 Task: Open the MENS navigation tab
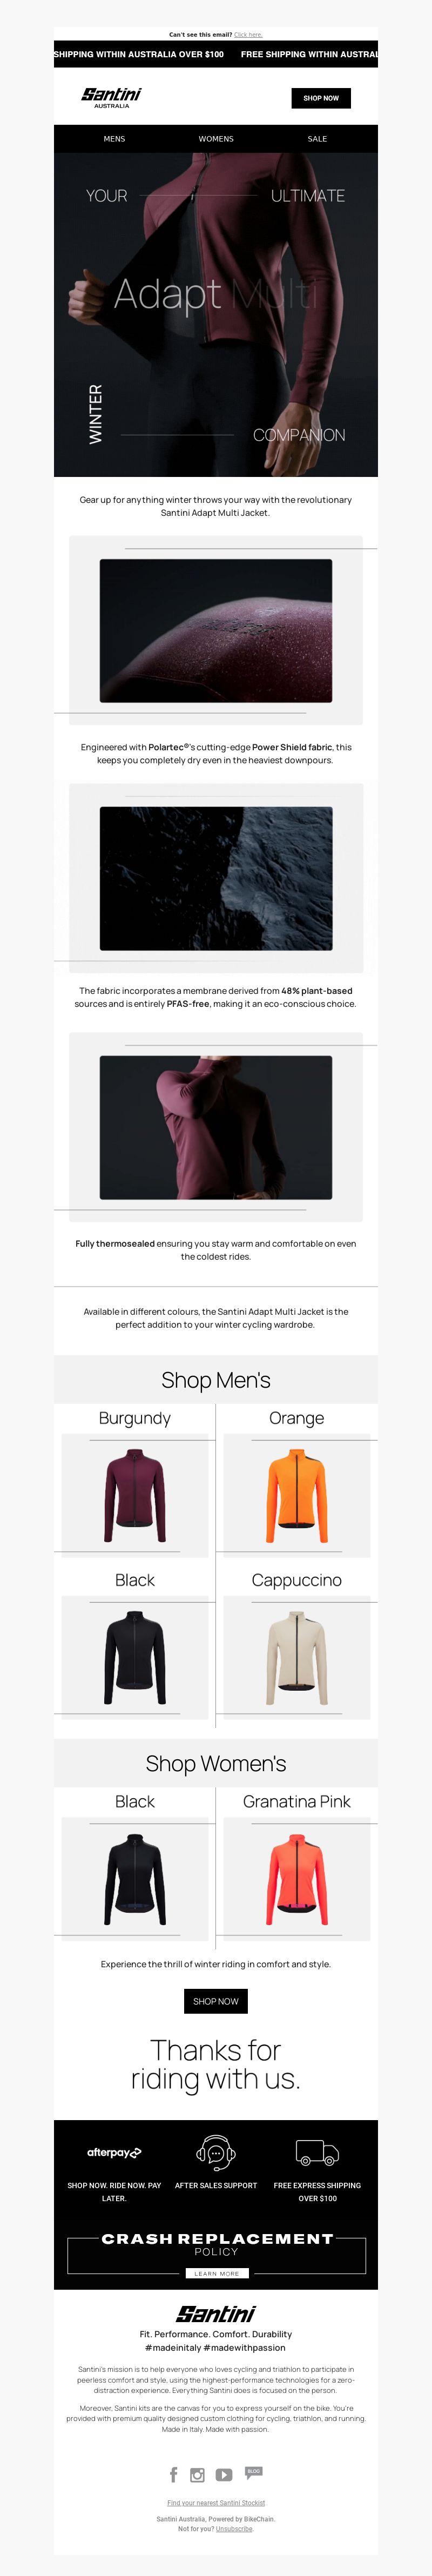pos(114,139)
